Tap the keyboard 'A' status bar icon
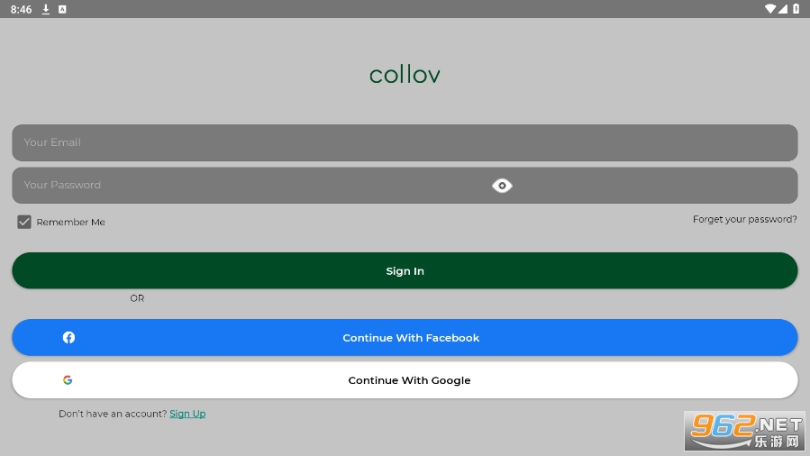This screenshot has height=456, width=810. [62, 9]
